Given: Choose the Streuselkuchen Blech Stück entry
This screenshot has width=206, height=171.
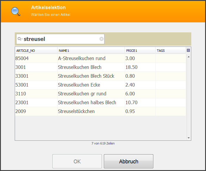Looking at the screenshot, I should 100,76.
